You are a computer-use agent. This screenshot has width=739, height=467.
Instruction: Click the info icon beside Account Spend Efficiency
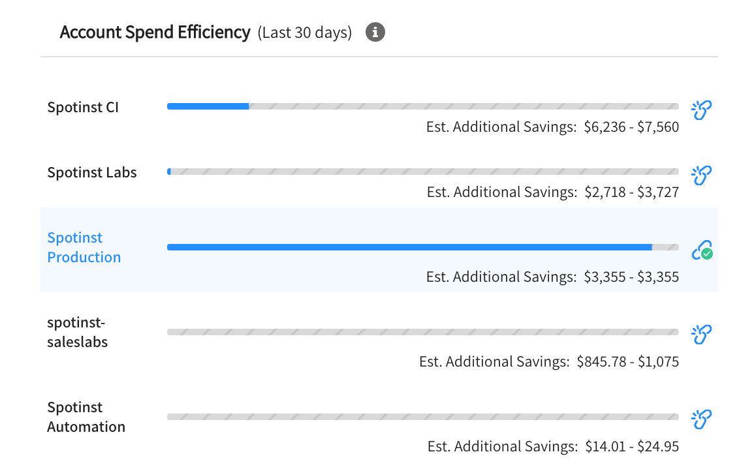pyautogui.click(x=375, y=32)
